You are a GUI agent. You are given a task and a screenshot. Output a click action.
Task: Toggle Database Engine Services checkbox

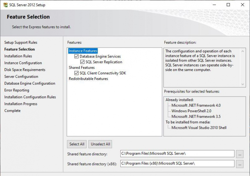[76, 56]
